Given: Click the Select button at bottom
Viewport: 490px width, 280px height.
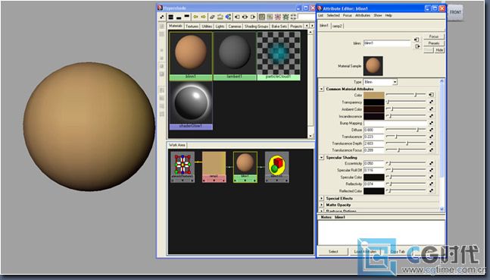Looking at the screenshot, I should 333,251.
